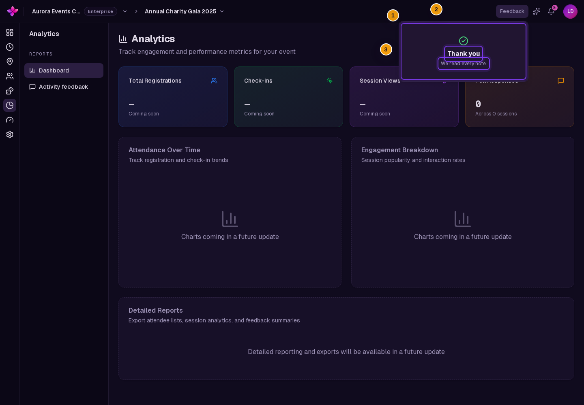This screenshot has height=405, width=584.
Task: Click the sparkles icon beside Feedback
Action: [x=537, y=11]
